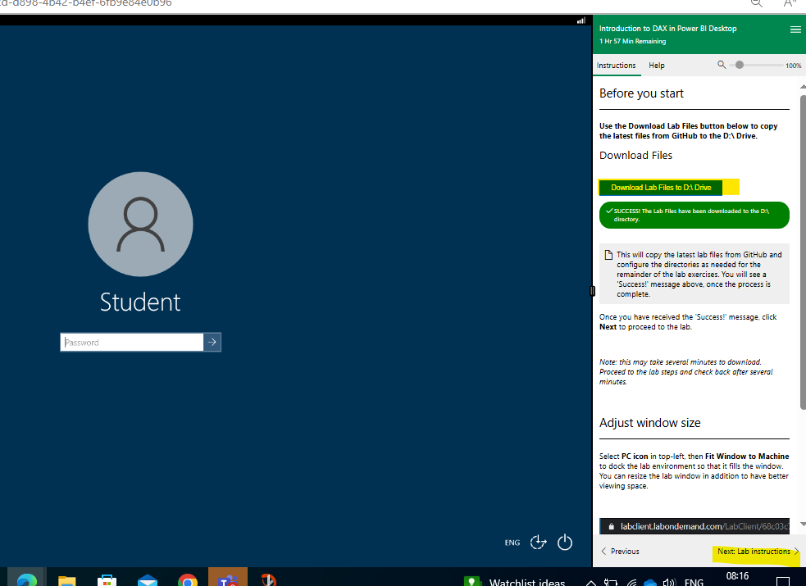Switch to the Help tab
The height and width of the screenshot is (586, 806).
[x=656, y=66]
